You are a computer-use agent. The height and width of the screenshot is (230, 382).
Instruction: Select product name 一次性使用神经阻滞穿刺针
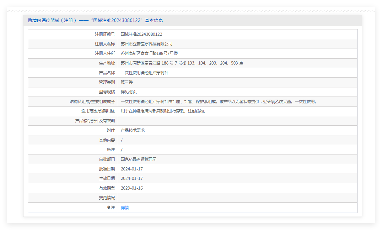[145, 73]
